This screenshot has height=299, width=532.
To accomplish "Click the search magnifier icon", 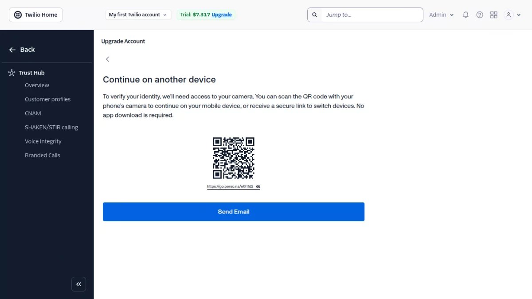I will tap(314, 15).
